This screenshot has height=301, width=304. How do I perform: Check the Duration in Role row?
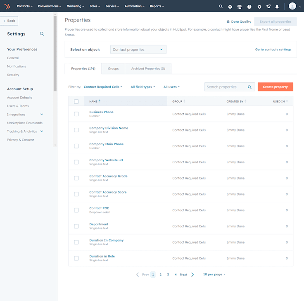76,258
